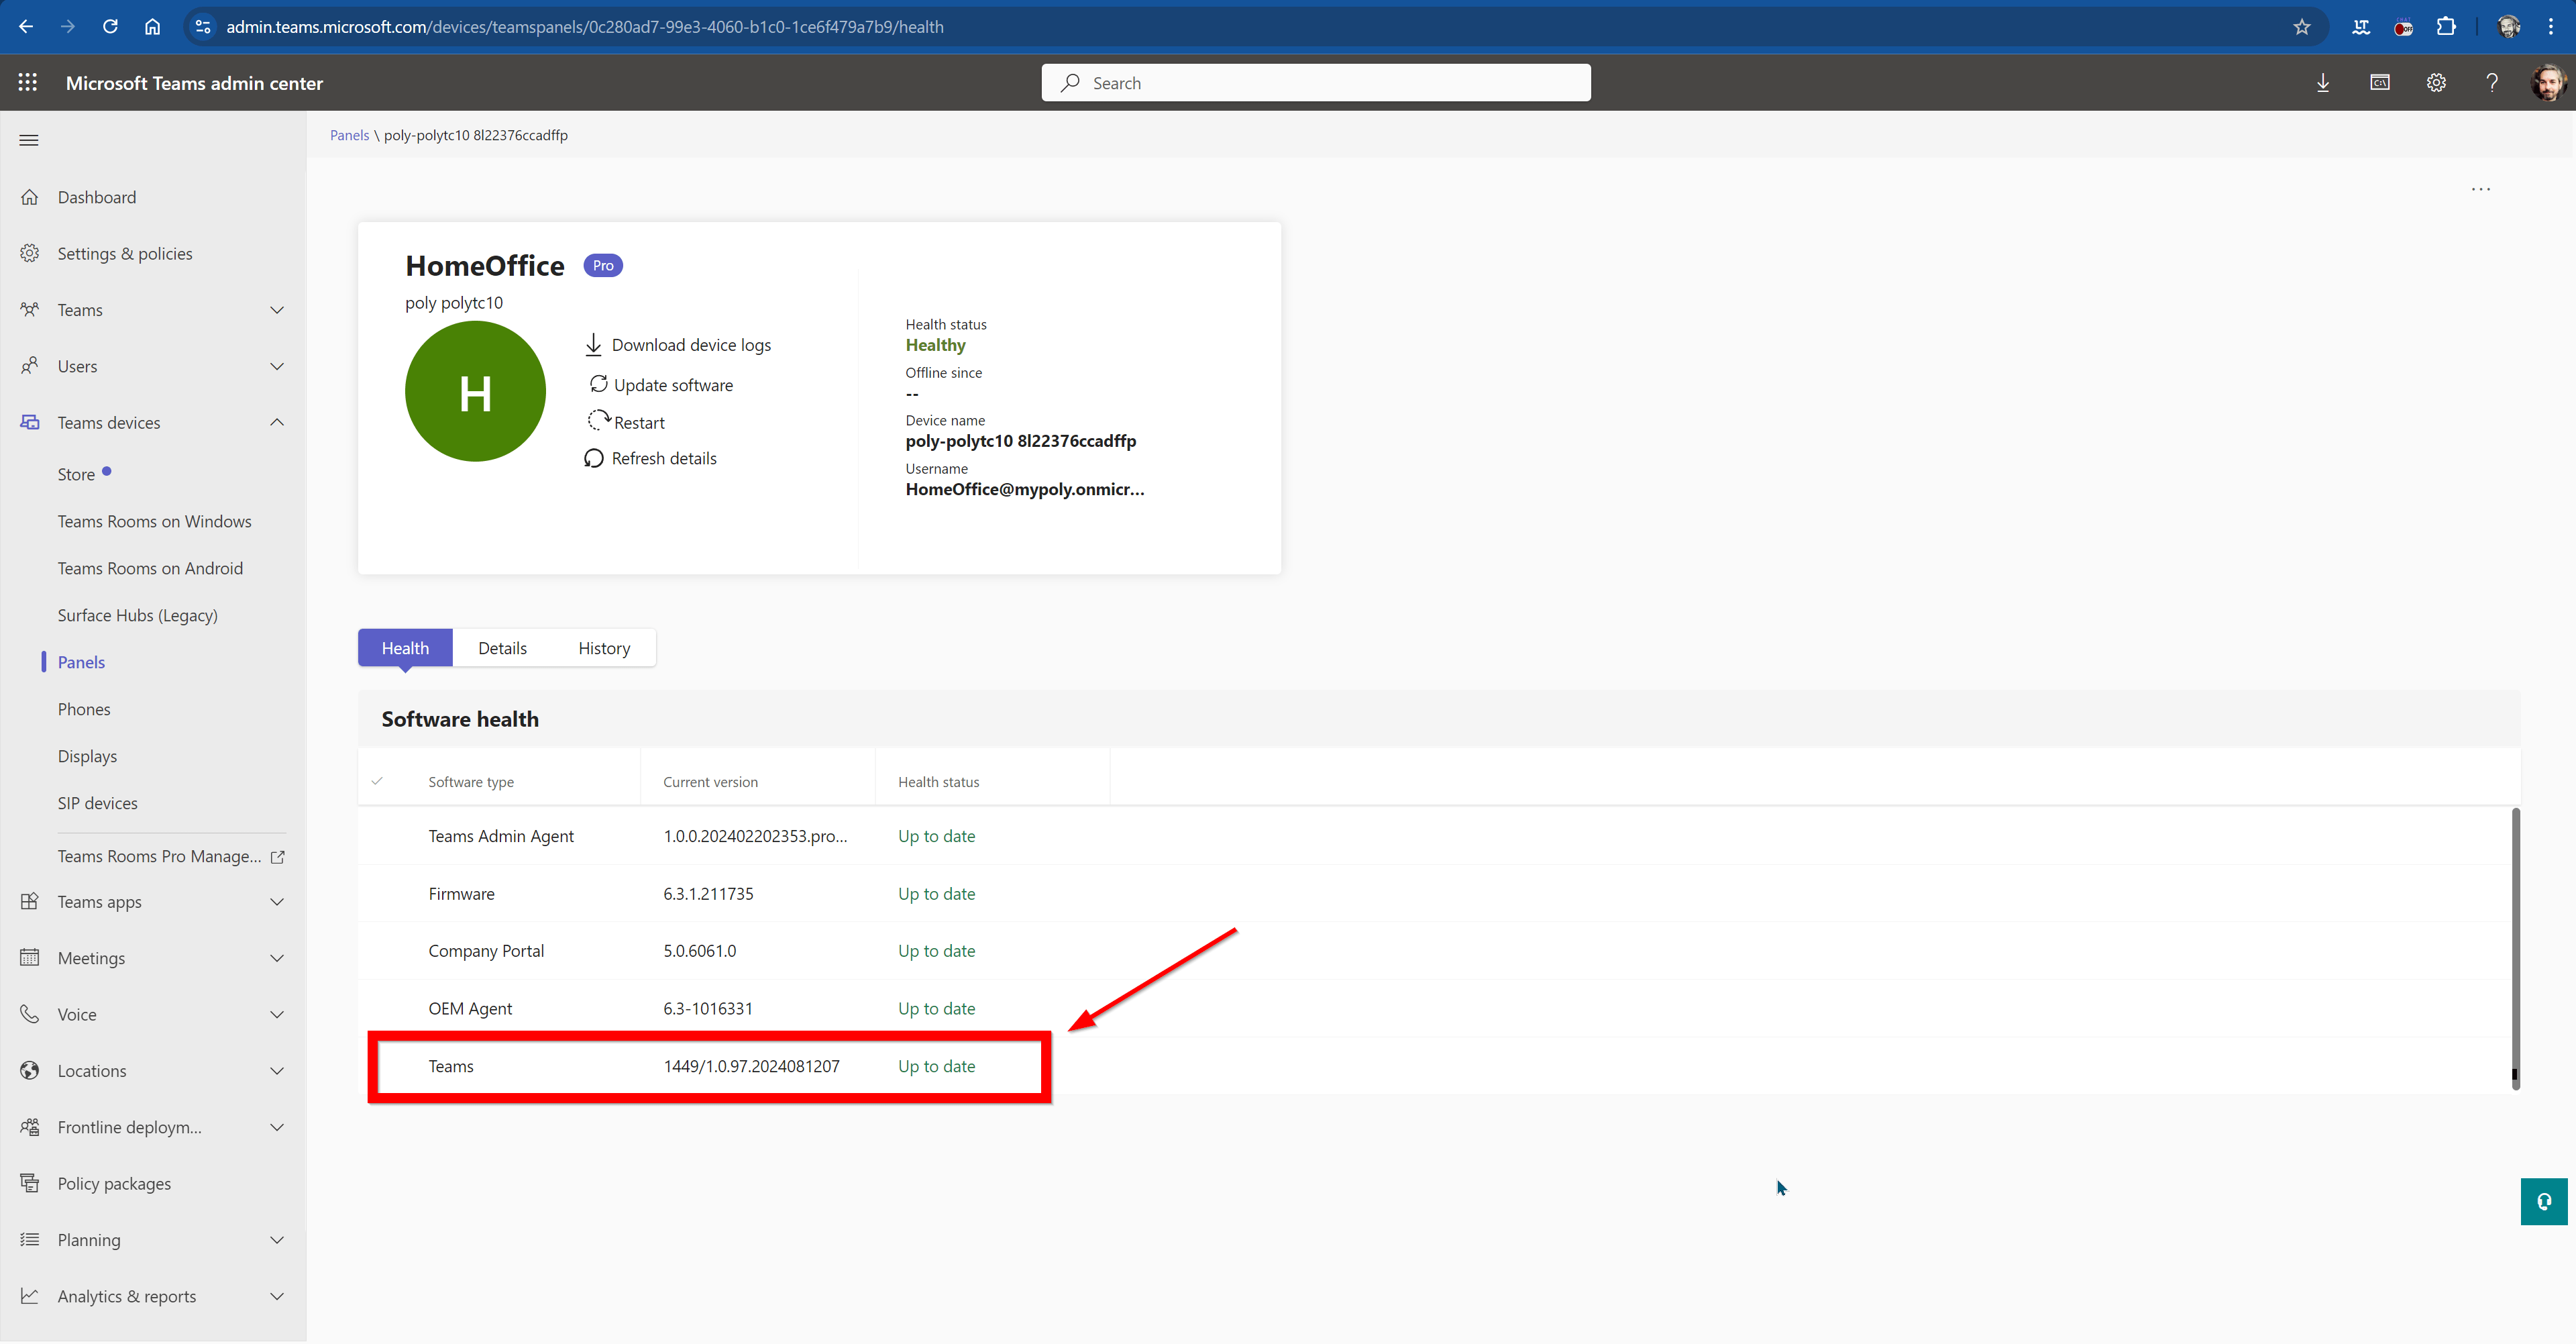Open Cloud Shell icon in header
The image size is (2576, 1344).
(2380, 83)
